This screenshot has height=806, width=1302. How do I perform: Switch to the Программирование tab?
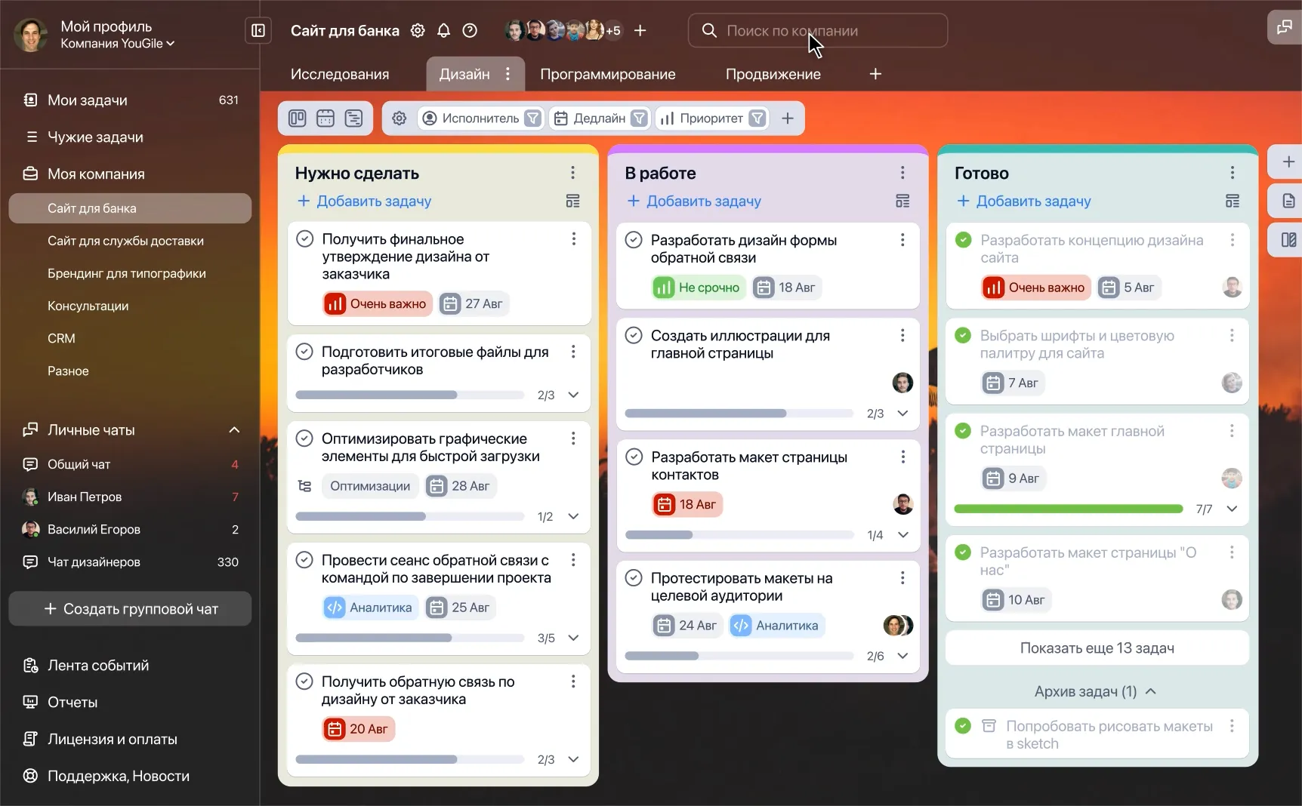[x=607, y=74]
